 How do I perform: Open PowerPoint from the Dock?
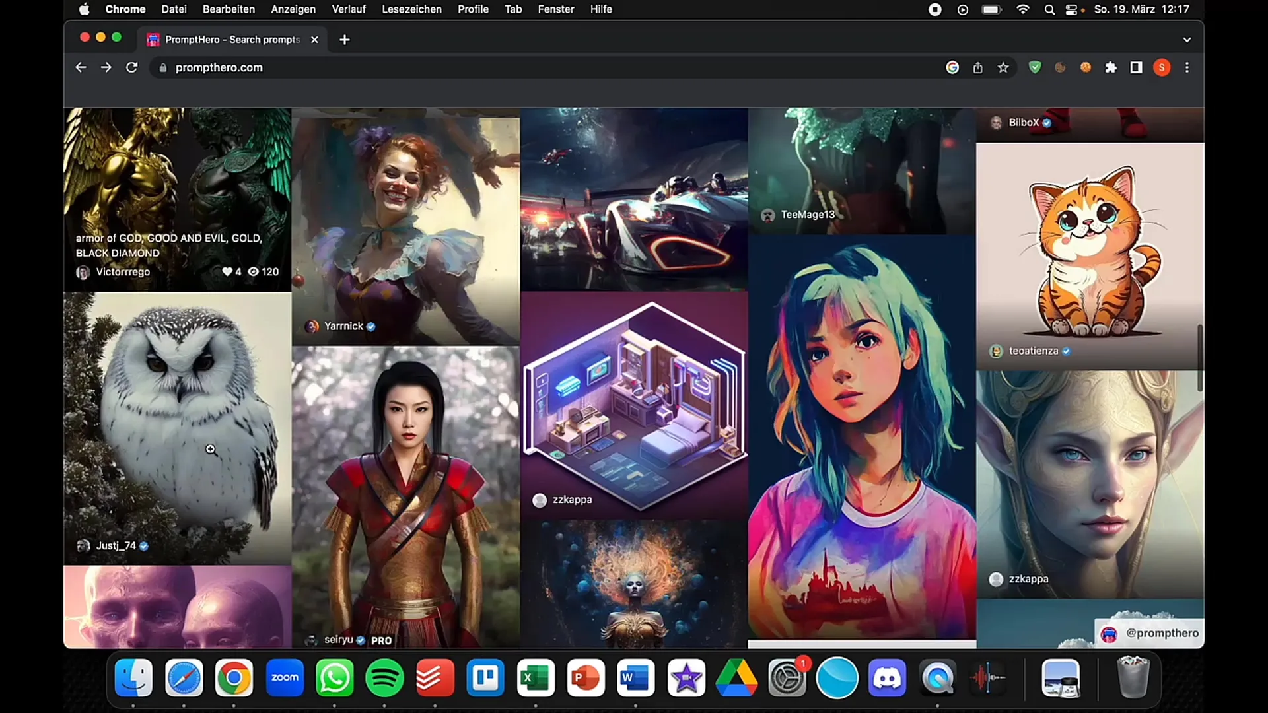coord(586,678)
